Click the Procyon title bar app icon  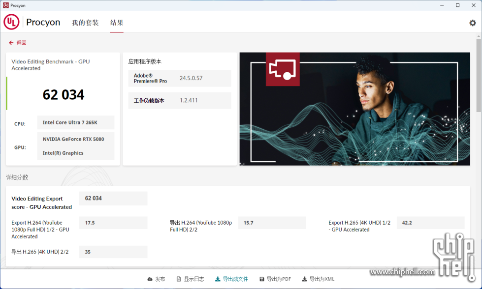coord(5,5)
